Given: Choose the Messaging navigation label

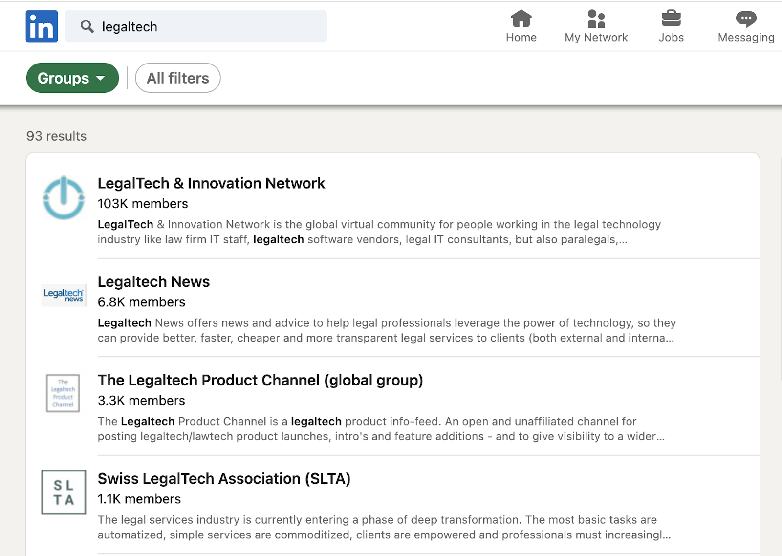Looking at the screenshot, I should pyautogui.click(x=746, y=38).
